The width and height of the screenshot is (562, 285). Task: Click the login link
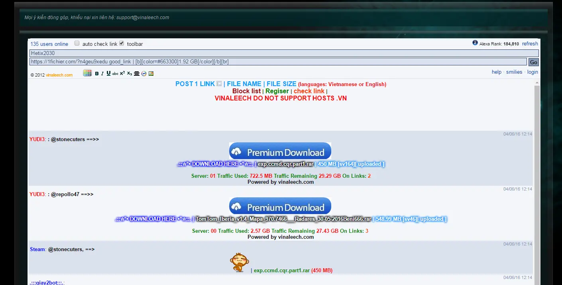point(533,72)
